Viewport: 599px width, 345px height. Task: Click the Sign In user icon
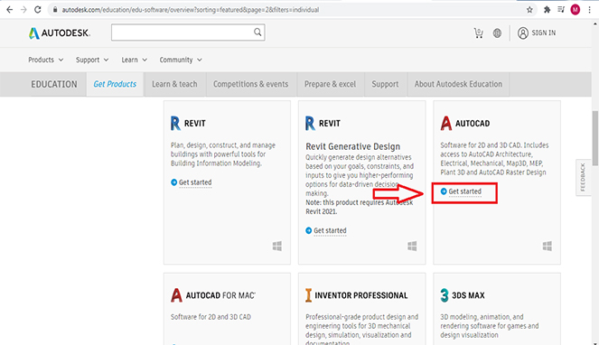pos(523,33)
